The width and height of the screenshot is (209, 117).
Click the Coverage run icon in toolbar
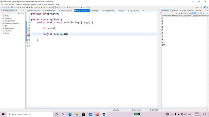coord(27,7)
